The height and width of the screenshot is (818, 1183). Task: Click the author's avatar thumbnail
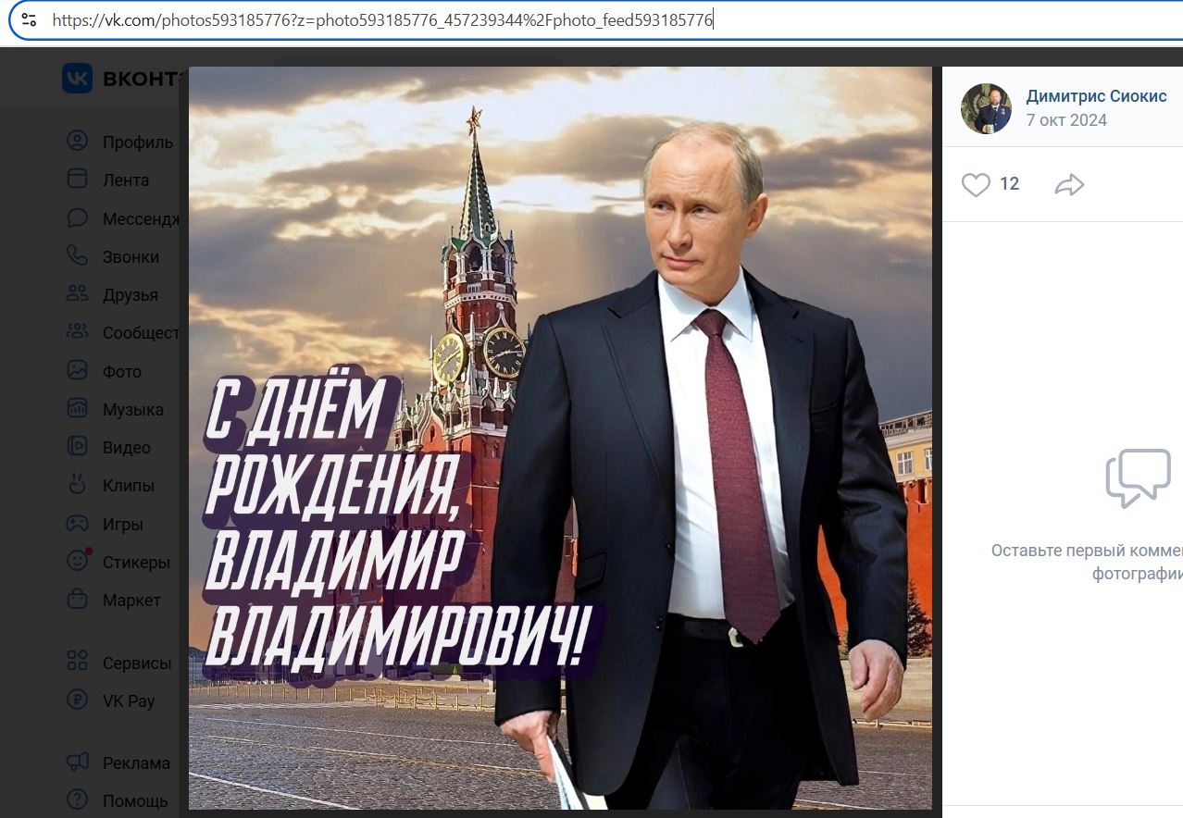click(x=986, y=108)
